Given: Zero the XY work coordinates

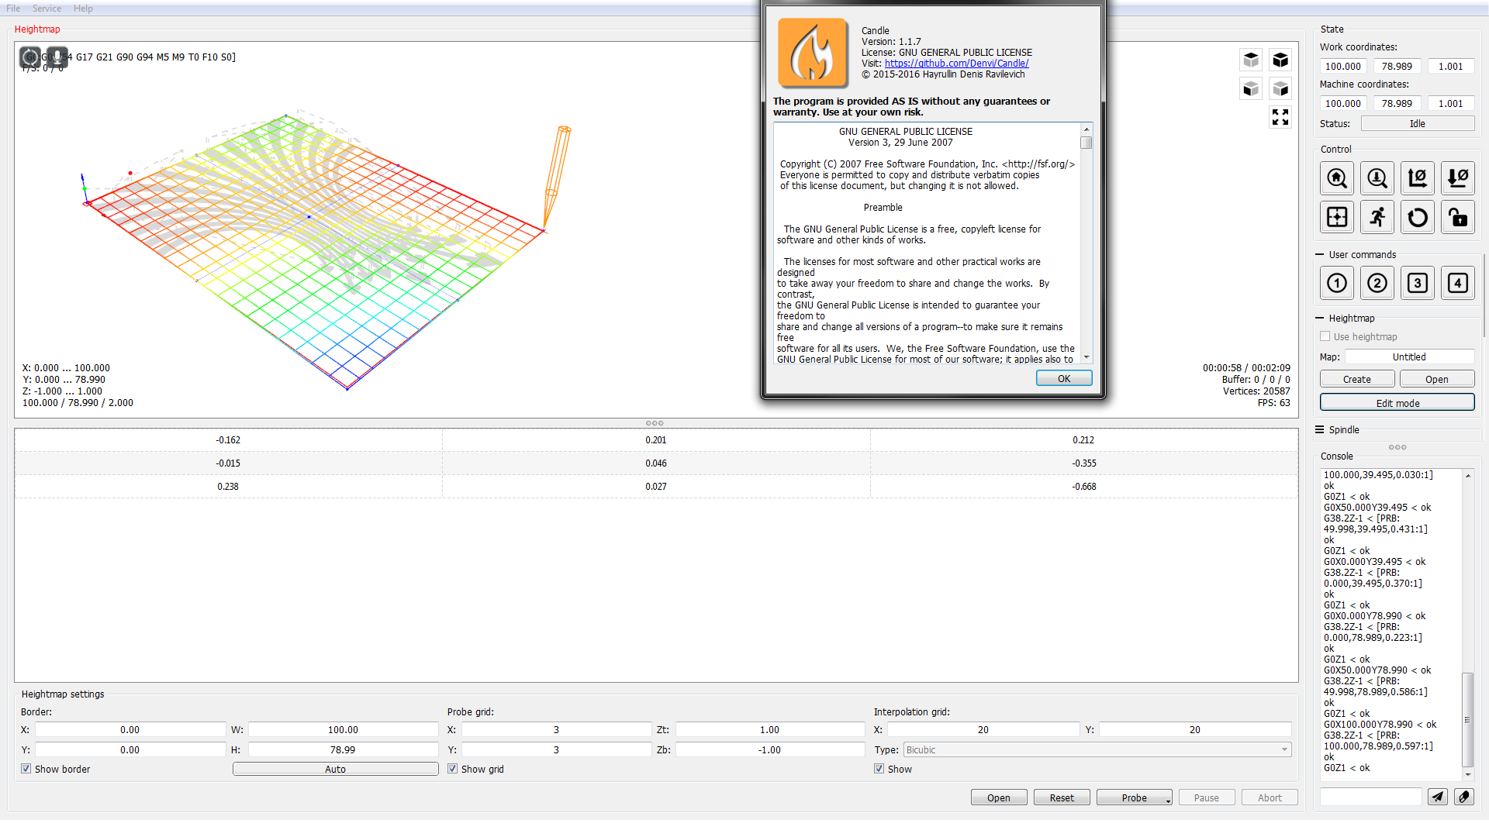Looking at the screenshot, I should point(1418,177).
